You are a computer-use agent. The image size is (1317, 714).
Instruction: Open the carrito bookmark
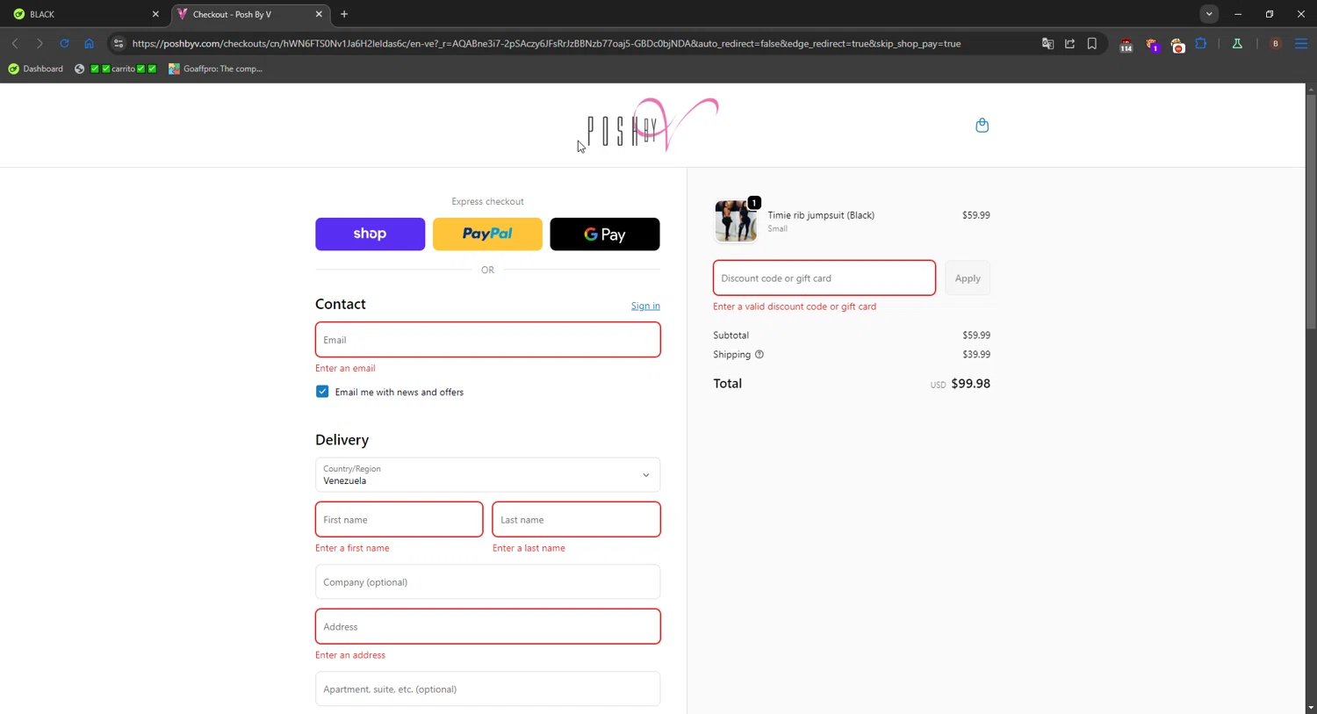pyautogui.click(x=116, y=69)
